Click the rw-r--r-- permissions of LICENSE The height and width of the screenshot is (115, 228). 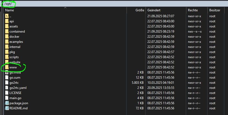(194, 93)
